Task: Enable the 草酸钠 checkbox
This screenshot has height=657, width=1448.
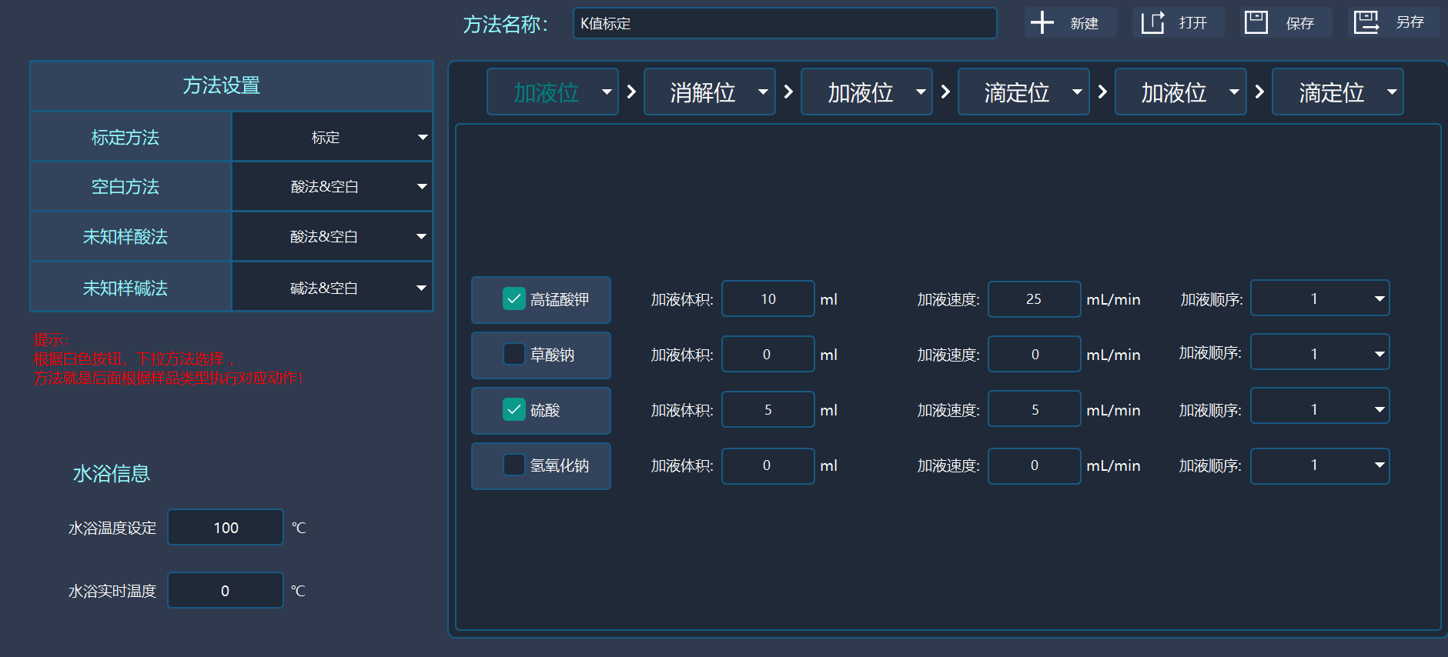Action: (513, 355)
